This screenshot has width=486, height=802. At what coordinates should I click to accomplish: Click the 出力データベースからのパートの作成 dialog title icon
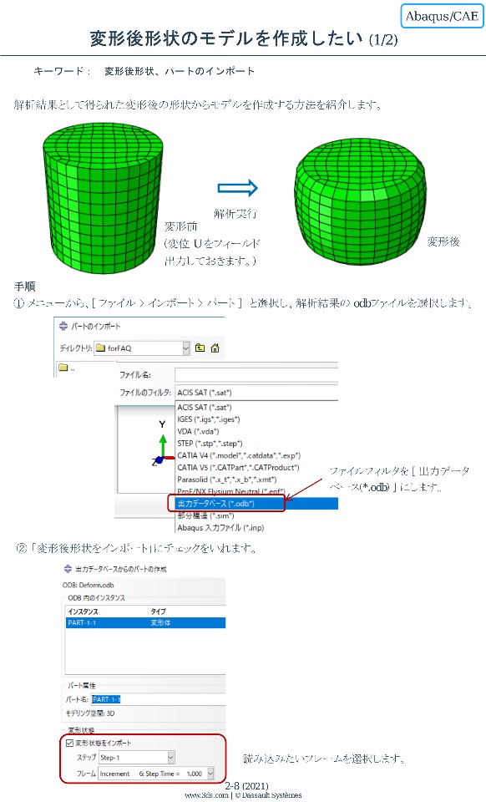tap(68, 569)
